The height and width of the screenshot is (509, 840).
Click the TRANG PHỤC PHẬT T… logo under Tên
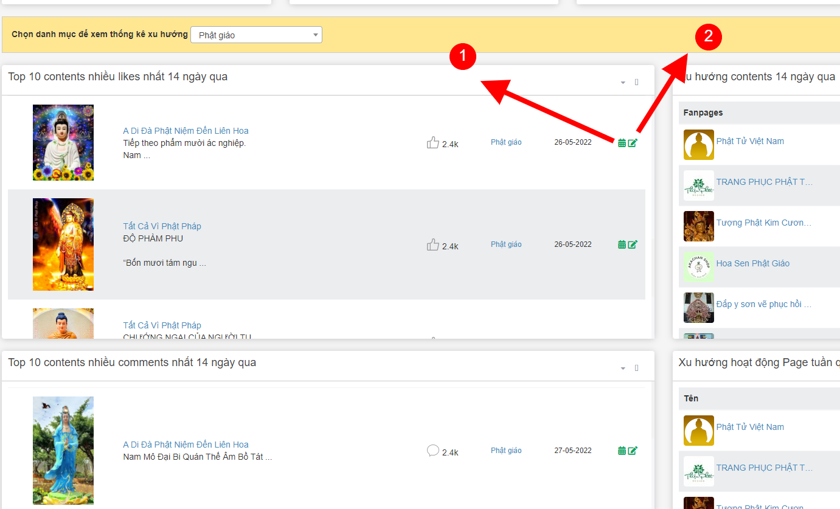pos(699,471)
